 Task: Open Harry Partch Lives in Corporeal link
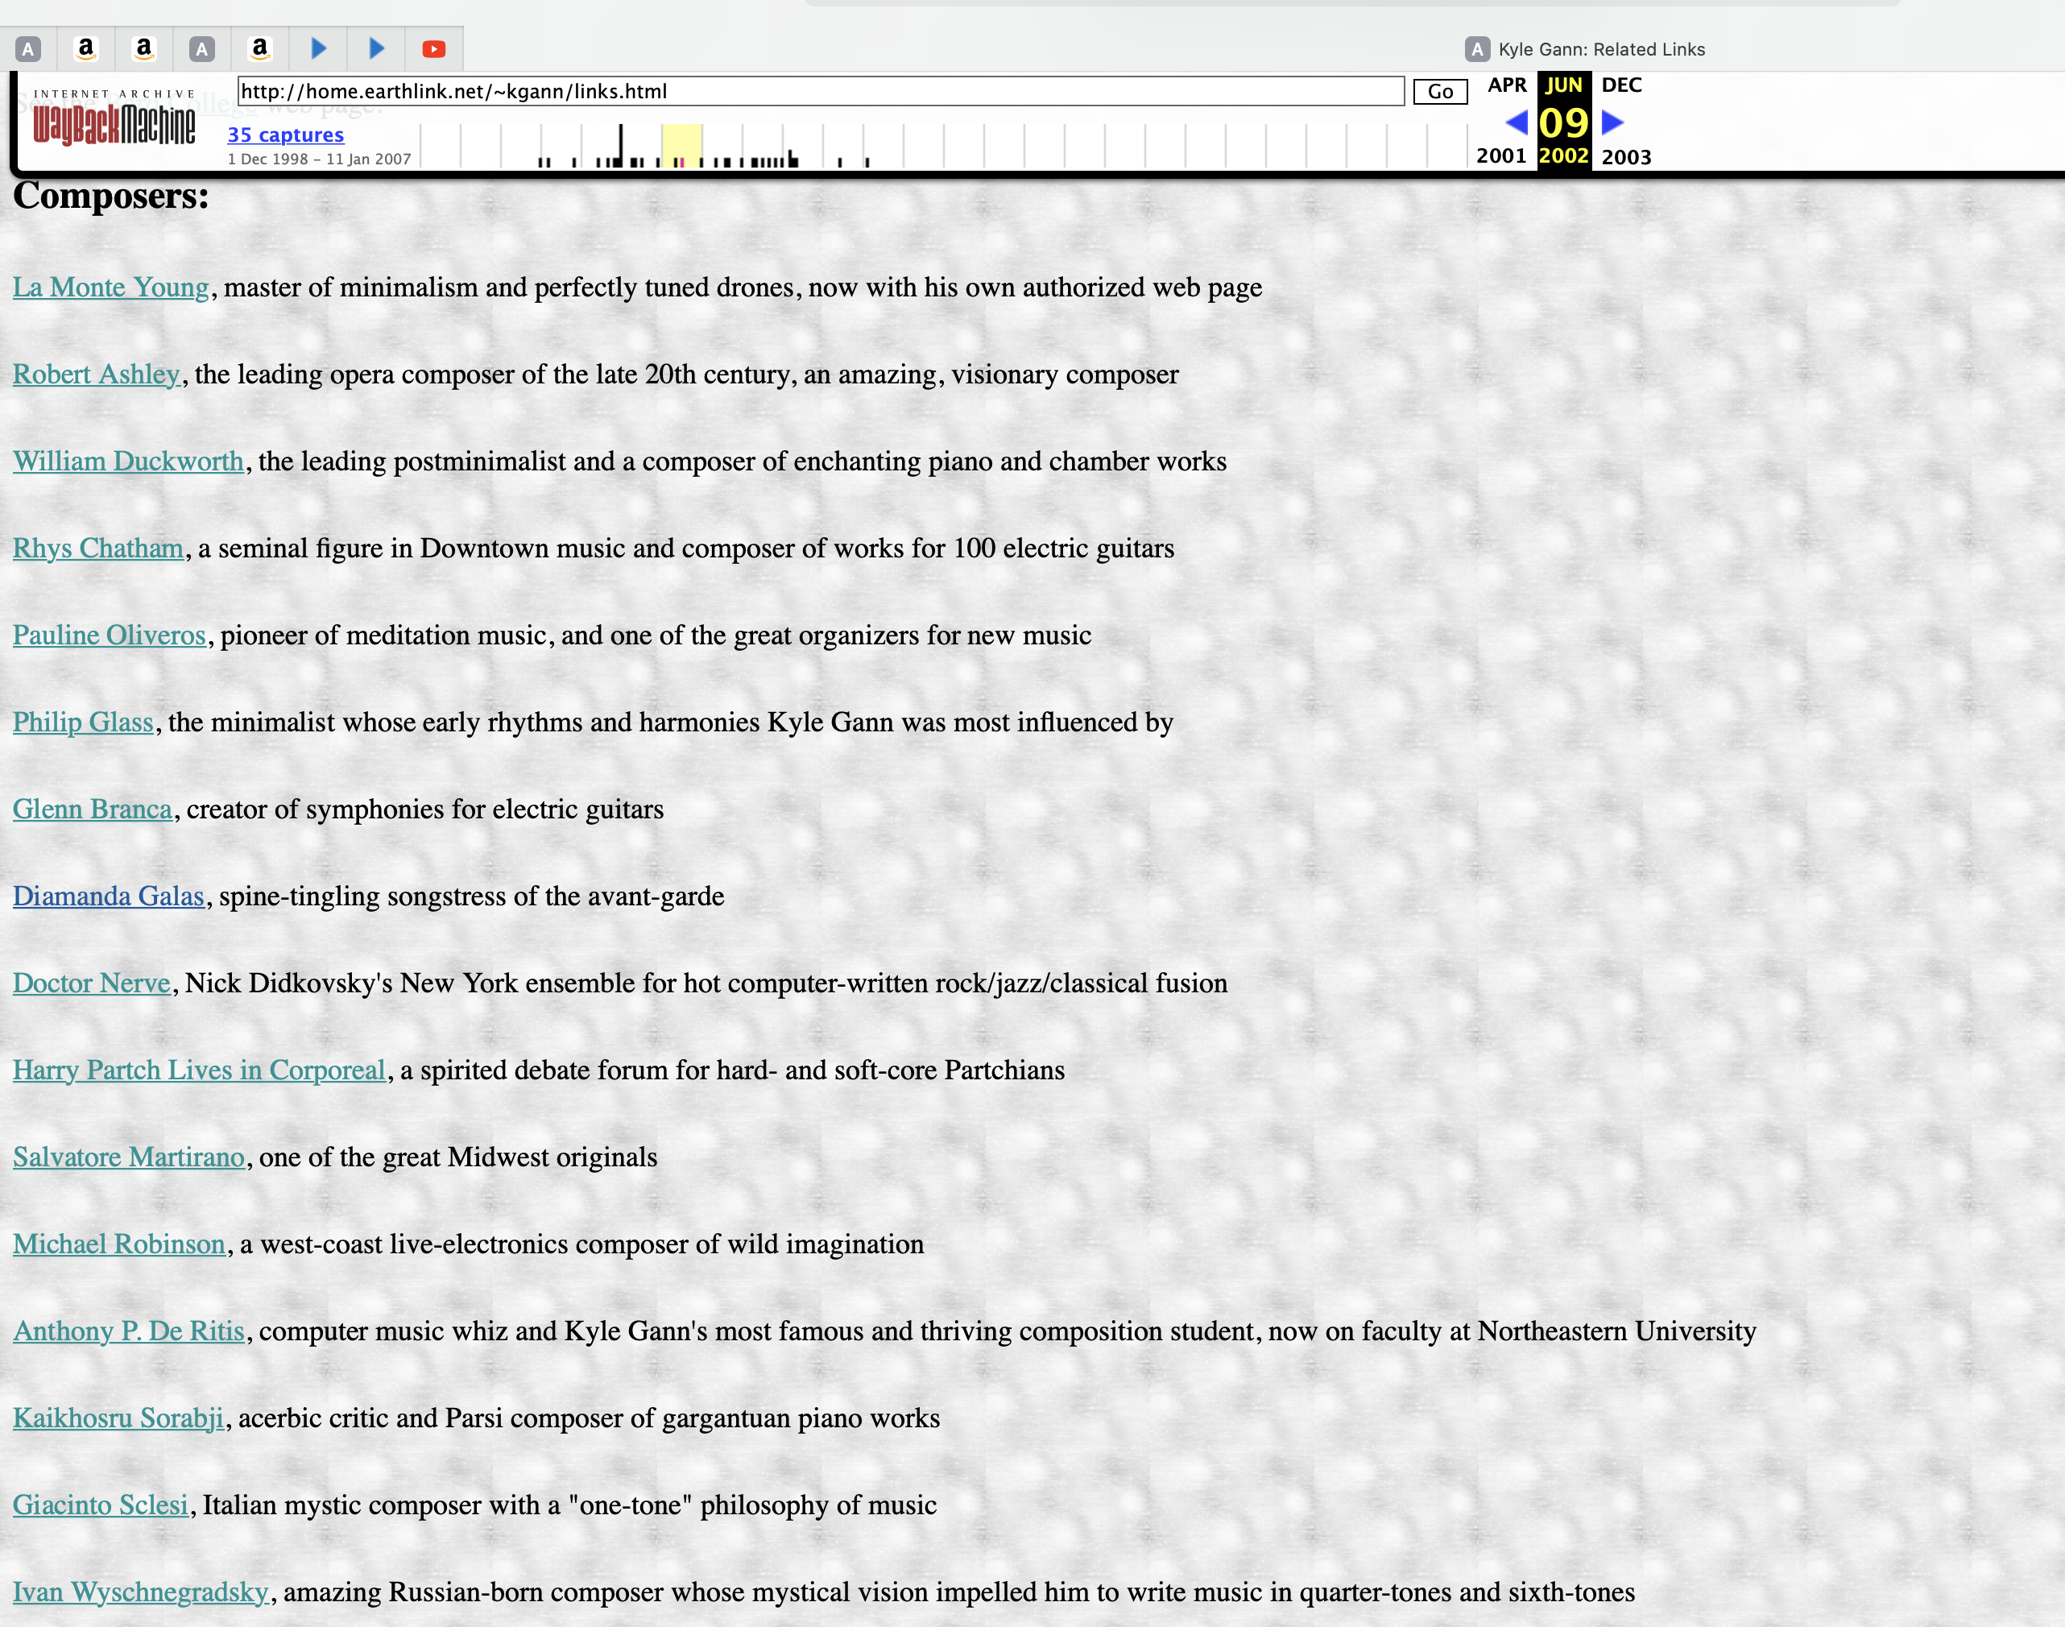[199, 1070]
